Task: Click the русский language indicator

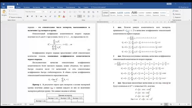Action: (x=31, y=104)
